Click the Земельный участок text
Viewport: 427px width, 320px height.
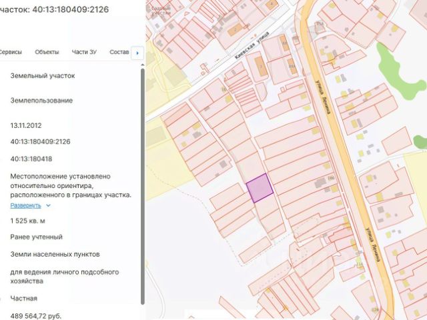(x=43, y=75)
